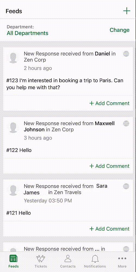The width and height of the screenshot is (136, 272).
Task: Open the More menu dots
Action: (122, 258)
